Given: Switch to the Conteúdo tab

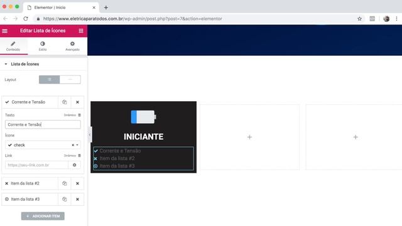Looking at the screenshot, I should point(13,46).
